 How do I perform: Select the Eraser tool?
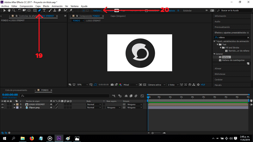59,10
